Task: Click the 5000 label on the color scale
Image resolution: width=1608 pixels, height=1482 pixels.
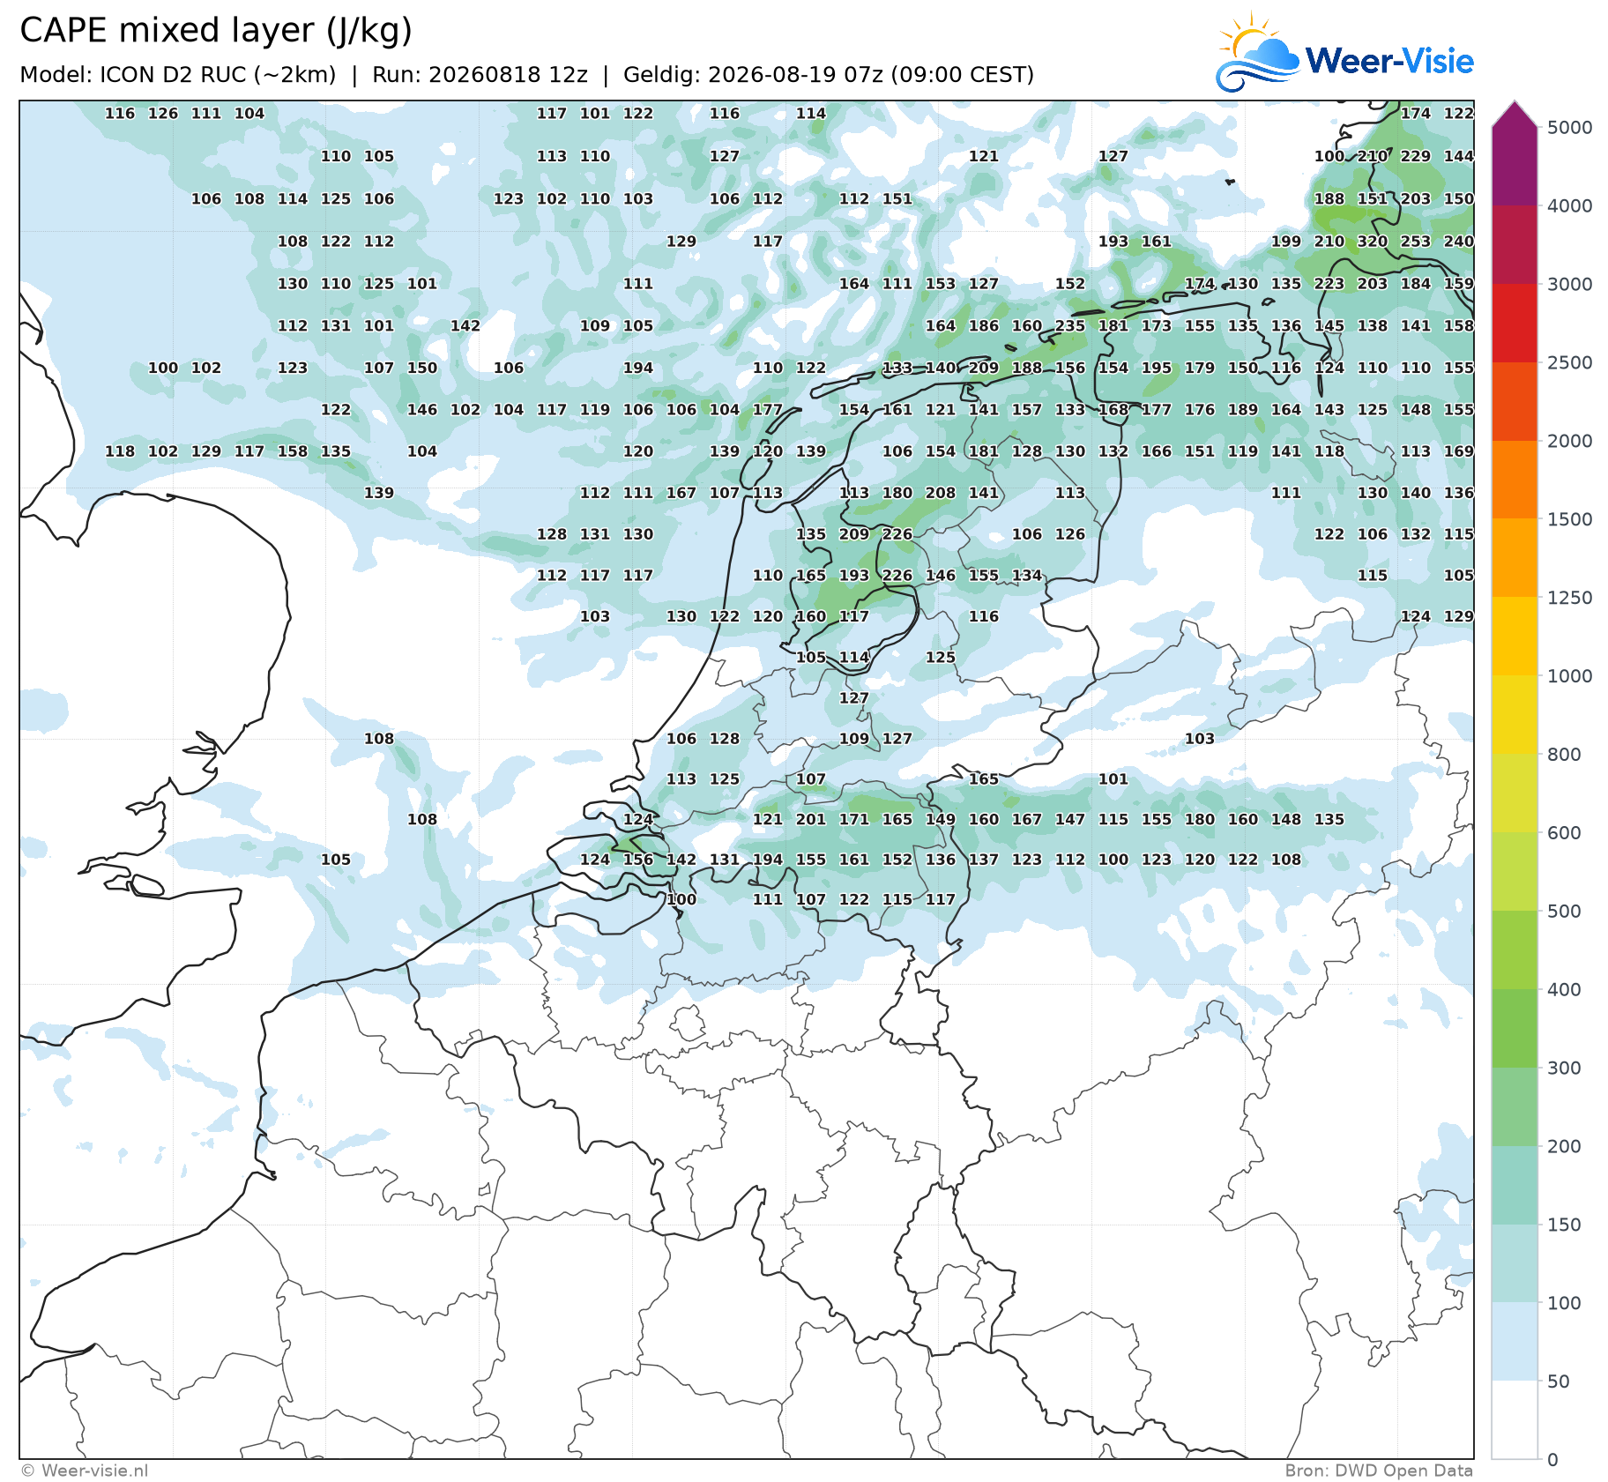Action: coord(1570,128)
